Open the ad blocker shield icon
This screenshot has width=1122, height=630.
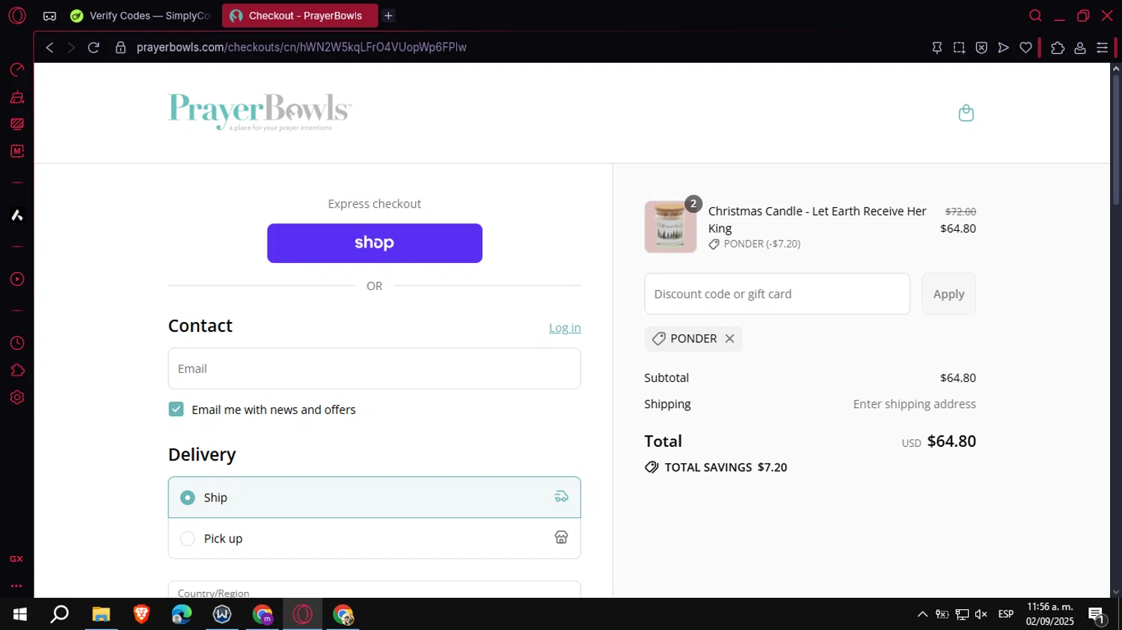[x=981, y=47]
